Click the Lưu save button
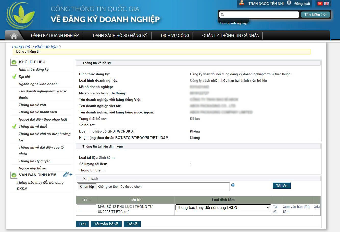Screen dimensions: 340x232 click(82, 224)
